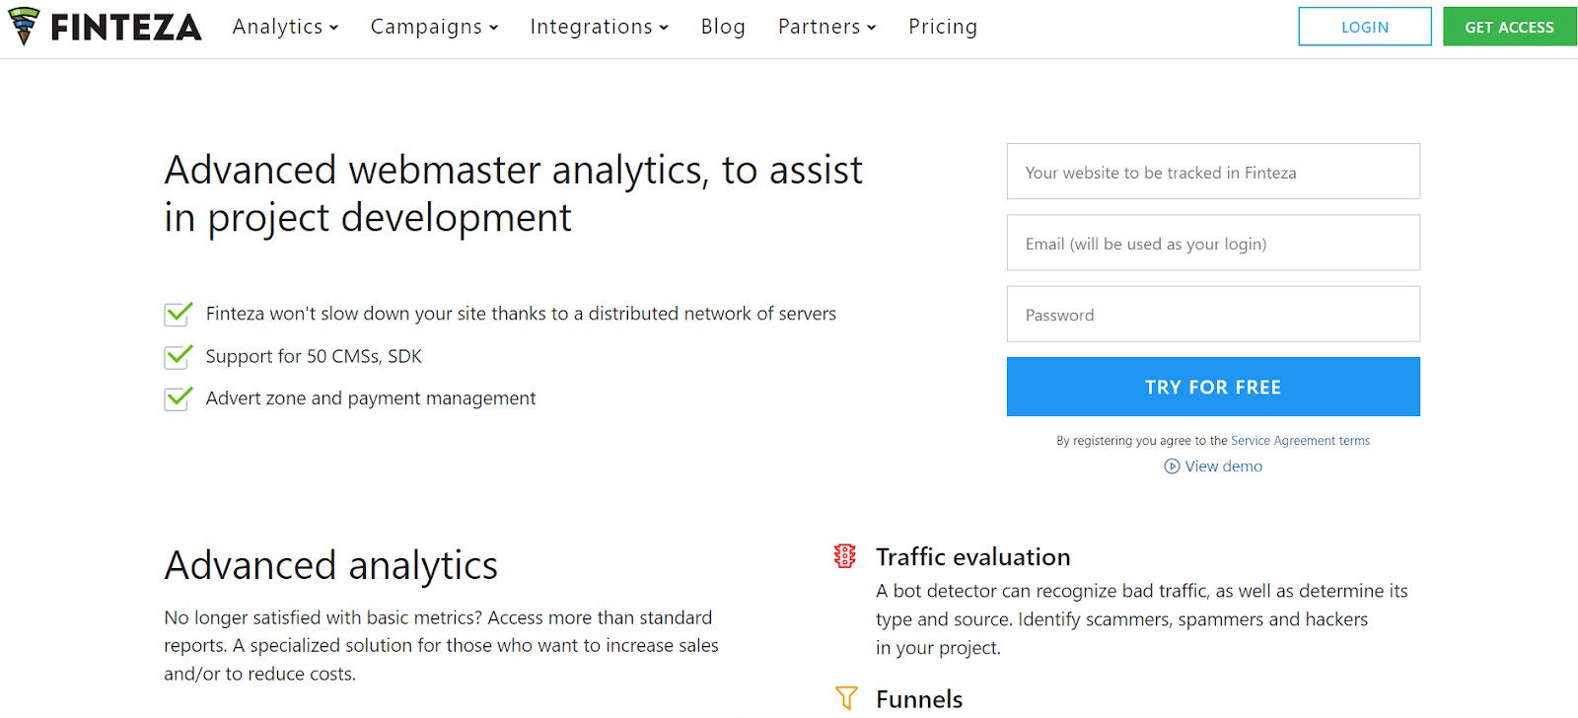Click the checkmark next to Support for 50 CMSs
Viewport: 1578px width, 718px height.
point(179,356)
